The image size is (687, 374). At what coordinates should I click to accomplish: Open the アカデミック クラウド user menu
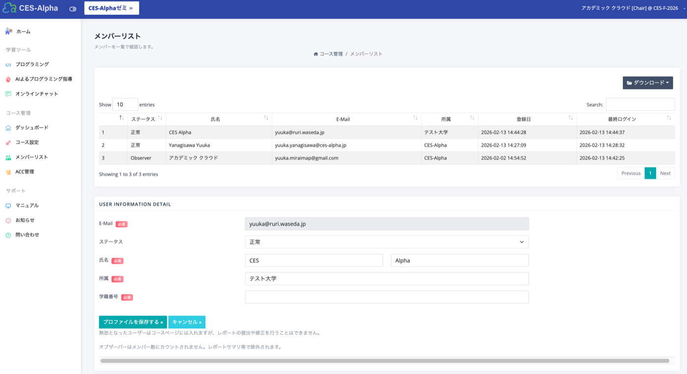[x=633, y=8]
